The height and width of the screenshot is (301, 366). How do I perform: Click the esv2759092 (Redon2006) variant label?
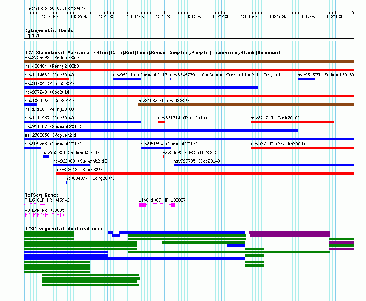point(52,57)
